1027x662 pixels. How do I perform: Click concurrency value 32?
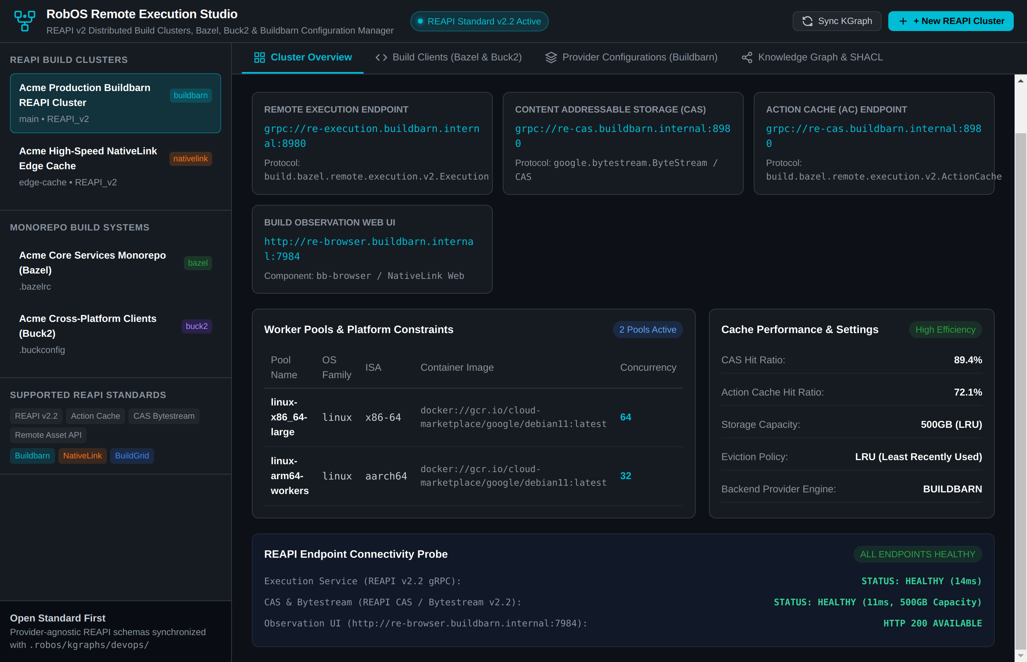pyautogui.click(x=625, y=476)
